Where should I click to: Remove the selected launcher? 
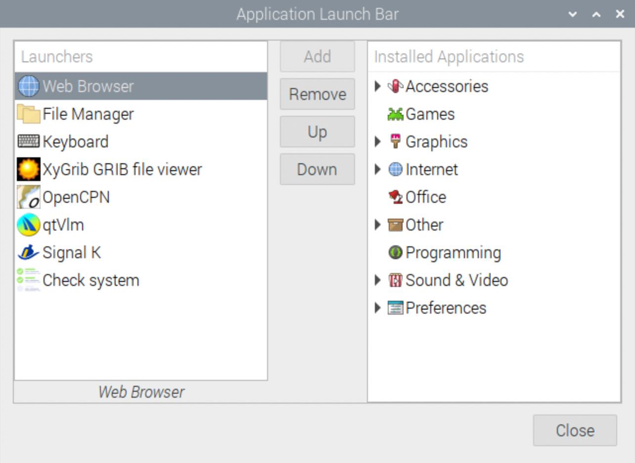317,94
